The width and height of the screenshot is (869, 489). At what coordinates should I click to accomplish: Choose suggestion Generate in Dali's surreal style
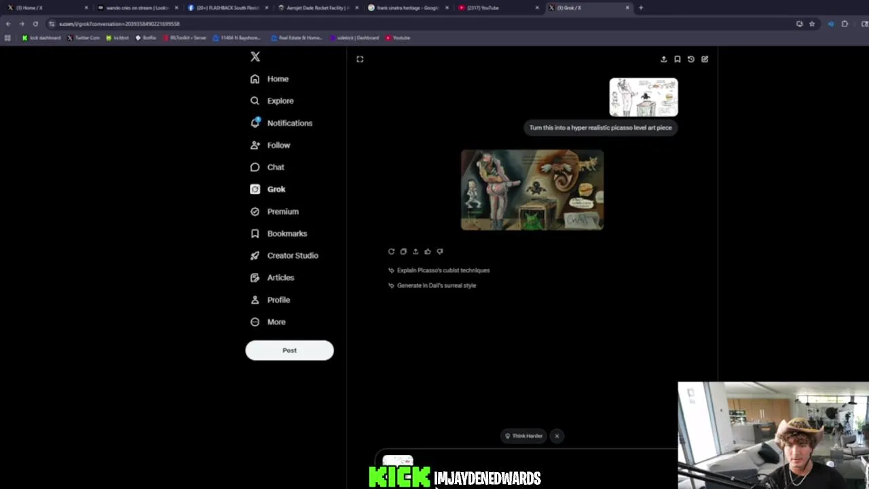click(x=432, y=285)
